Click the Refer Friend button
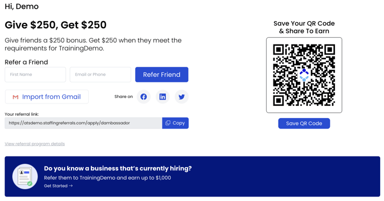This screenshot has height=201, width=384. pos(162,75)
